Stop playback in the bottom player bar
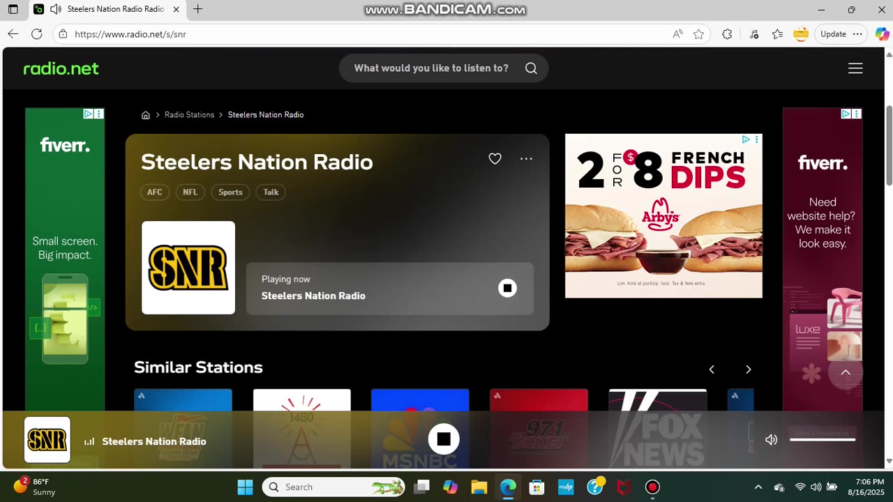Image resolution: width=893 pixels, height=502 pixels. pos(444,439)
